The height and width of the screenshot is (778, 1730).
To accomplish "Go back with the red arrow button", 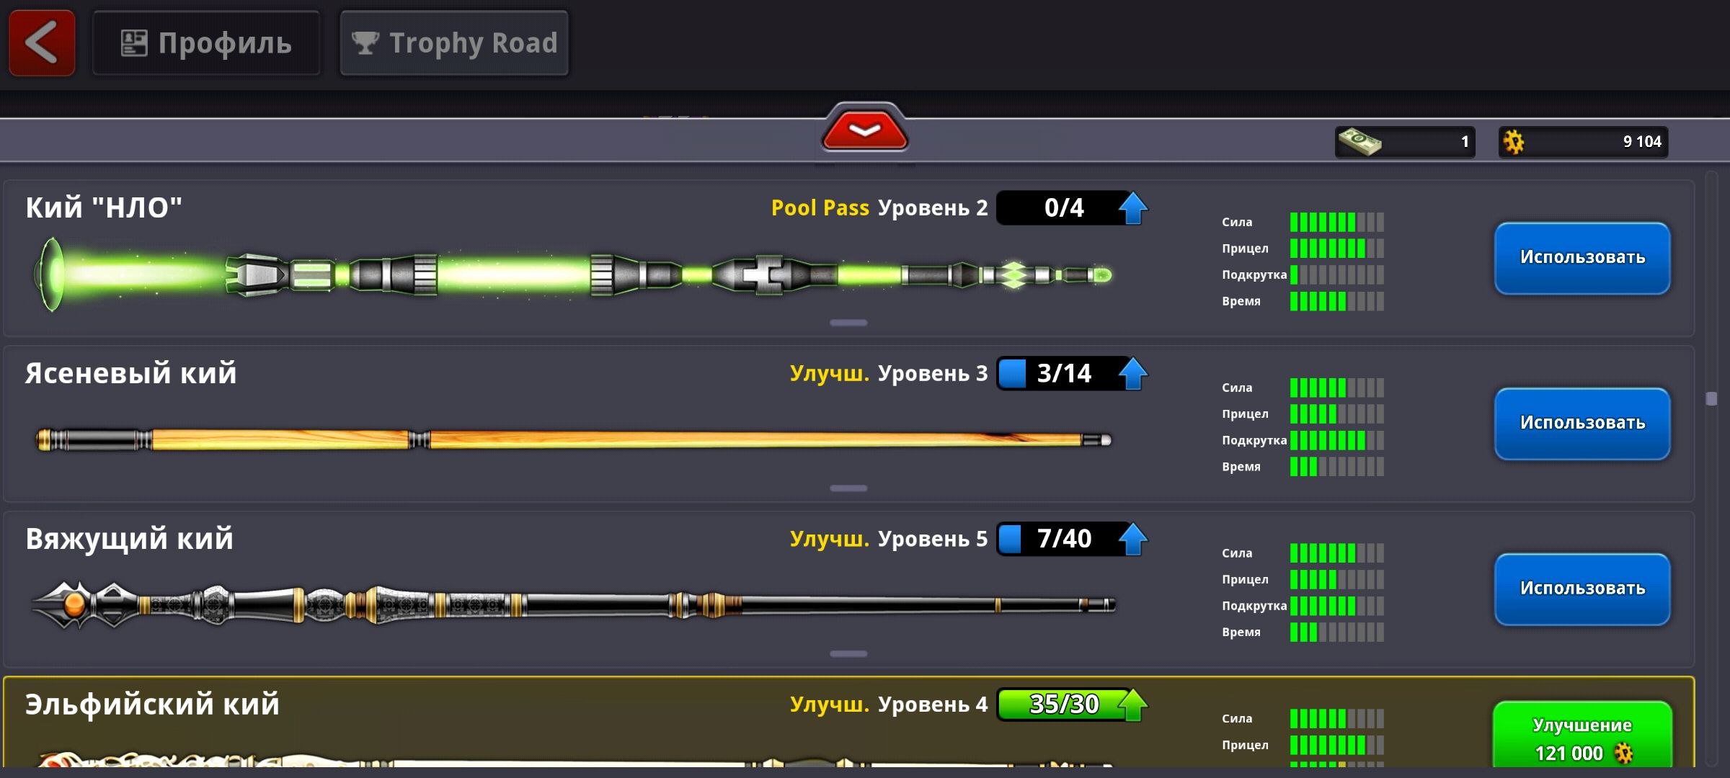I will point(42,43).
